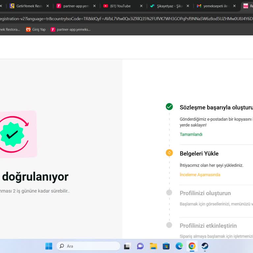
Task: Click the Şikayetyaz tab favicon
Action: click(x=152, y=6)
